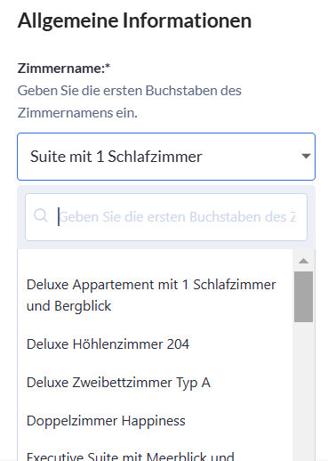Image resolution: width=328 pixels, height=461 pixels.
Task: Choose Executive Suite mit Meerblick option
Action: point(155,454)
